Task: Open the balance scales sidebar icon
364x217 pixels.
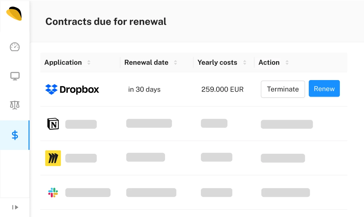Action: 15,105
